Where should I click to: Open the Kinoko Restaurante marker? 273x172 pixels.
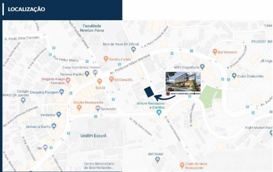click(79, 107)
